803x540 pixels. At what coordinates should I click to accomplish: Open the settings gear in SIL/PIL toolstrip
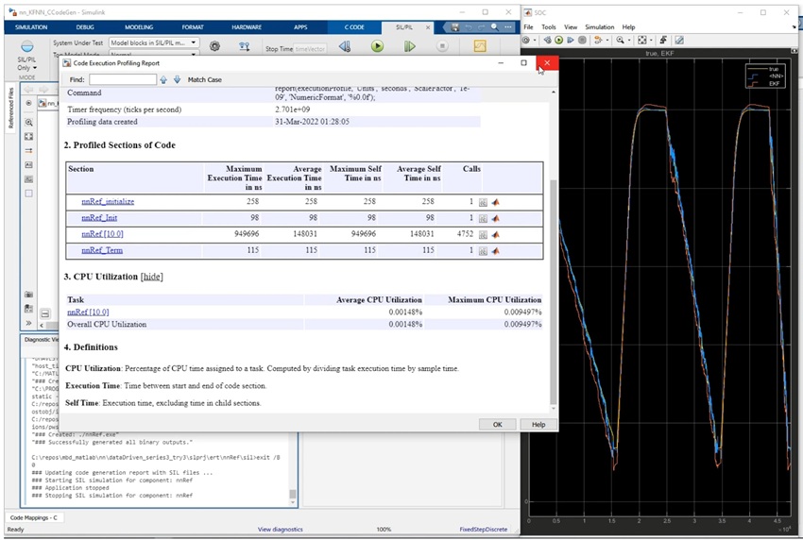tap(214, 45)
